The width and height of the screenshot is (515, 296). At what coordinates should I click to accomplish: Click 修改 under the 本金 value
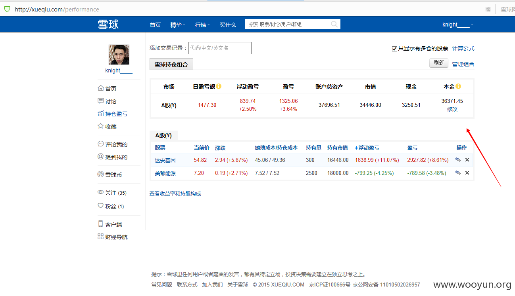tap(452, 109)
